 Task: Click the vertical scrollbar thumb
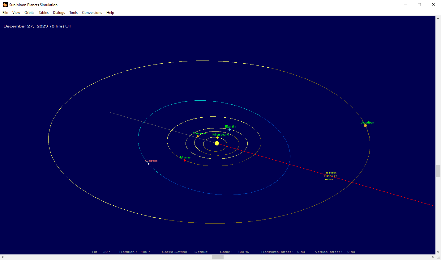(438, 171)
